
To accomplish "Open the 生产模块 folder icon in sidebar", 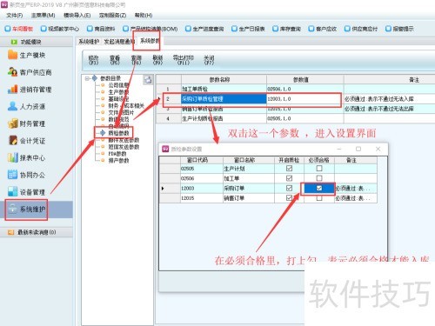I will [x=13, y=55].
